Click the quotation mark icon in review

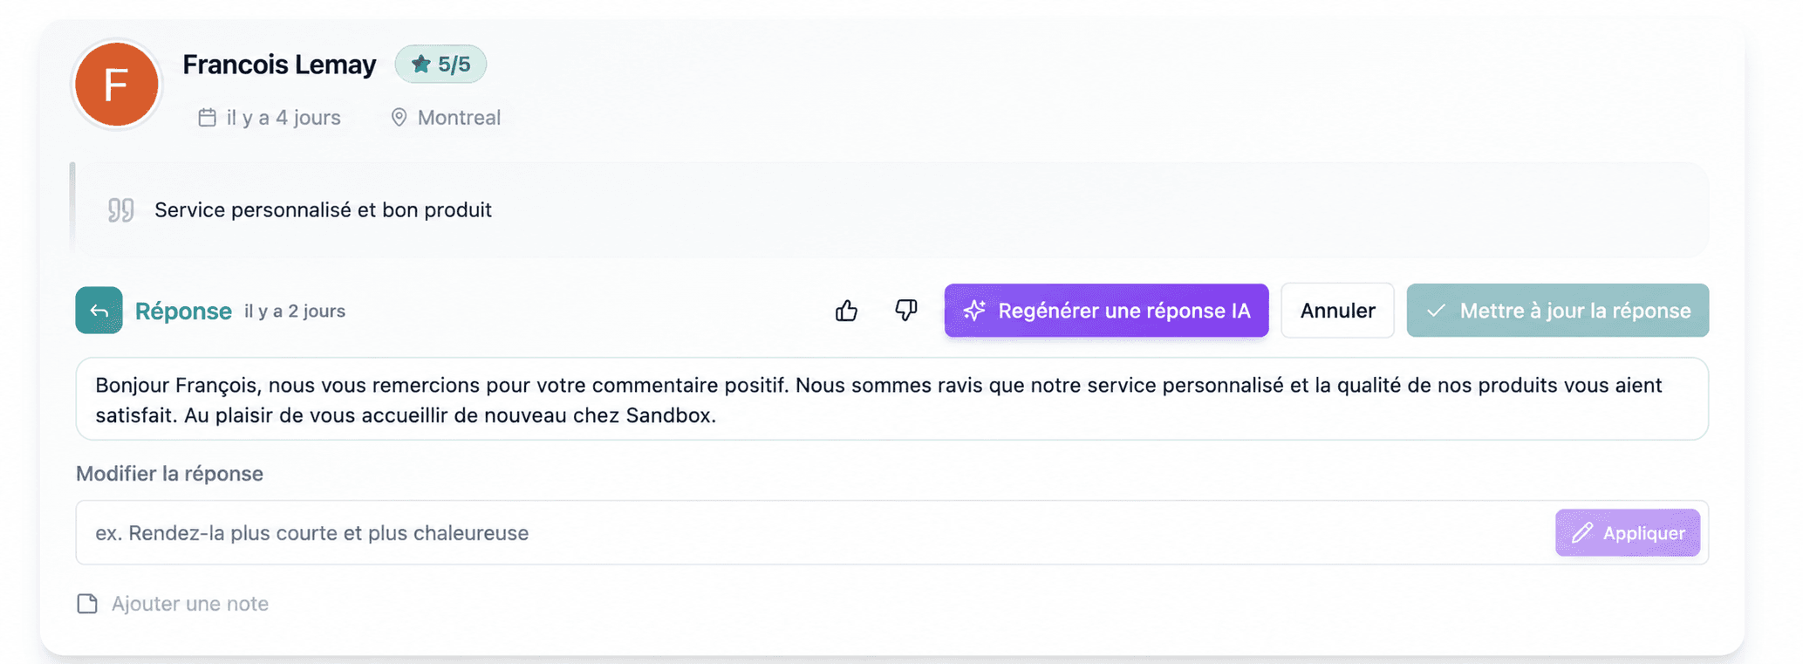[121, 209]
